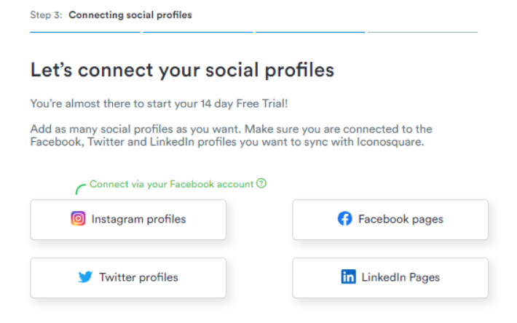Click the Instagram logo icon
The image size is (517, 323).
[x=78, y=219]
